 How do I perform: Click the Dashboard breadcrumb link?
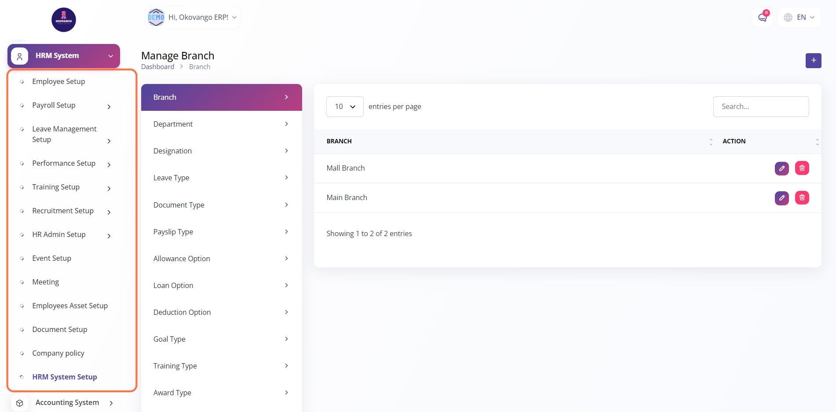(157, 67)
